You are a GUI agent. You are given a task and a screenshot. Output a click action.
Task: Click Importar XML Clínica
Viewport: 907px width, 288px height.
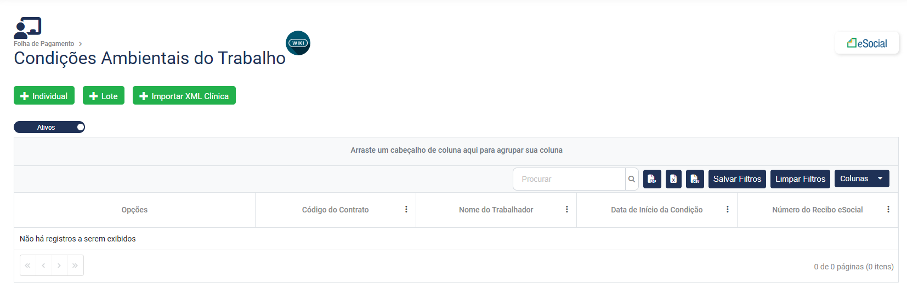[x=184, y=95]
